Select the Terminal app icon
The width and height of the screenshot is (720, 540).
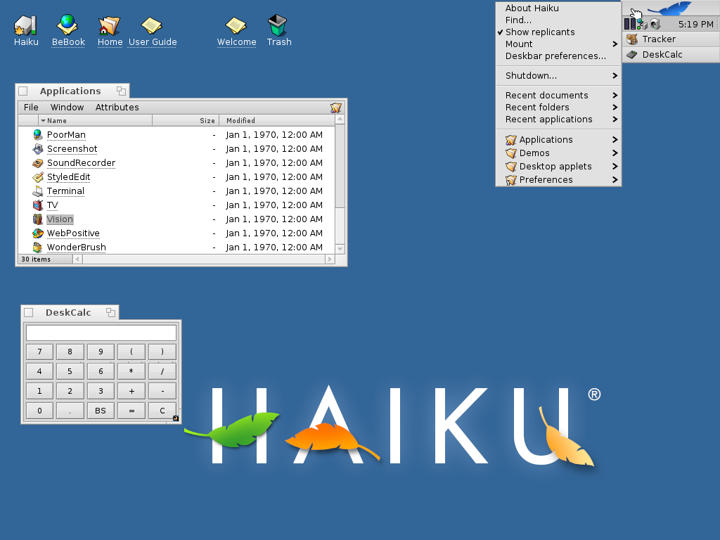(x=38, y=191)
